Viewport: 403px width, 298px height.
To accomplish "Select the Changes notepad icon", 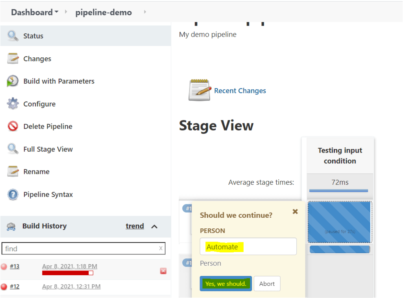I will 12,58.
